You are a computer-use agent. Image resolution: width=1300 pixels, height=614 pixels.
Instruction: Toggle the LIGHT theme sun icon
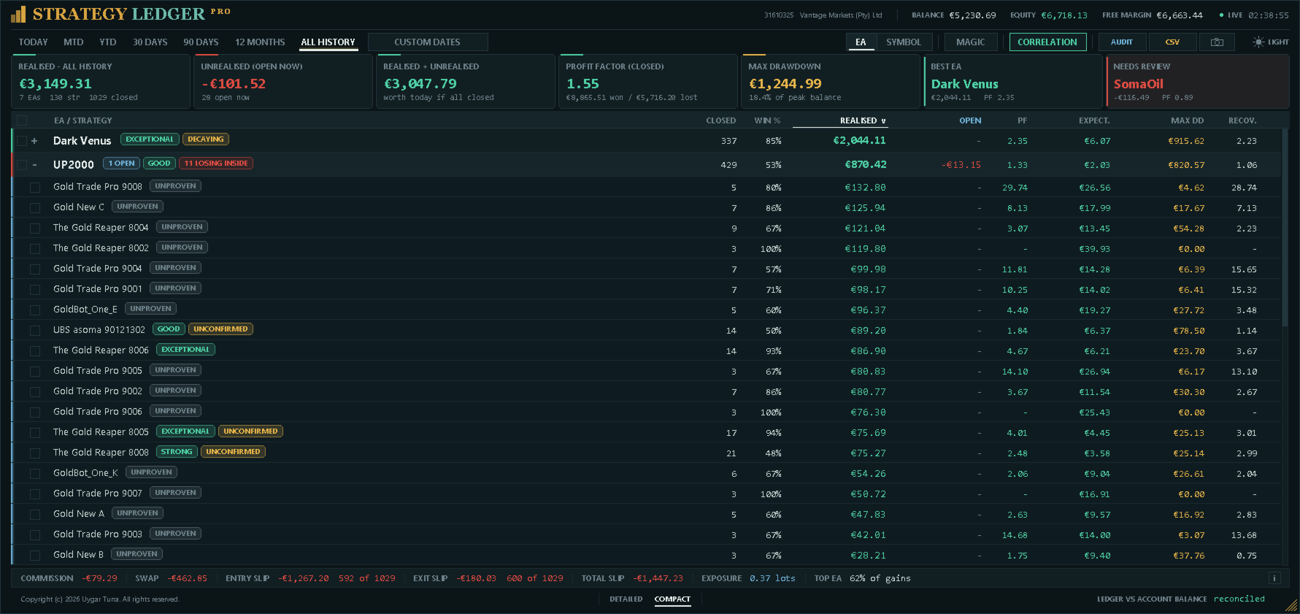[1258, 42]
